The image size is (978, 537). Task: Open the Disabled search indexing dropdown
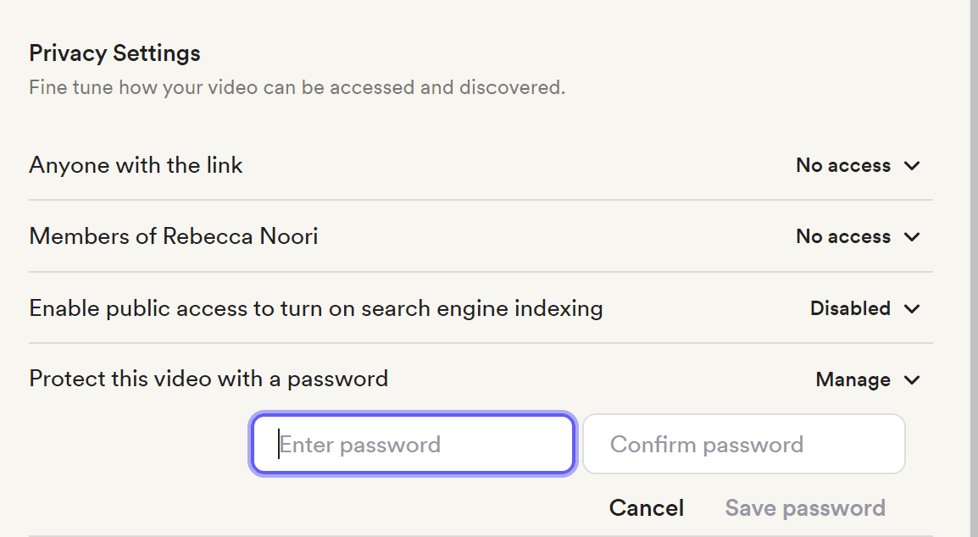850,309
